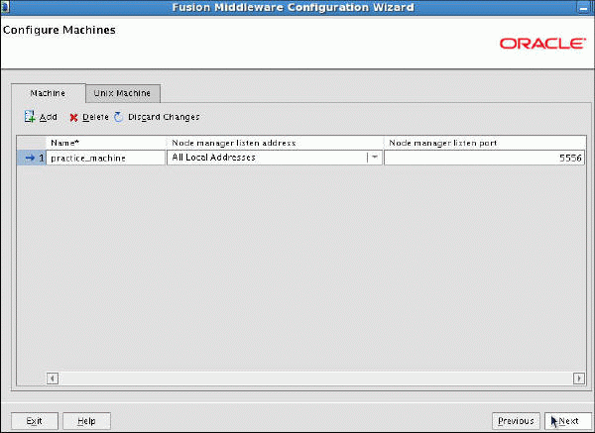Proceed with the Next button

point(568,421)
